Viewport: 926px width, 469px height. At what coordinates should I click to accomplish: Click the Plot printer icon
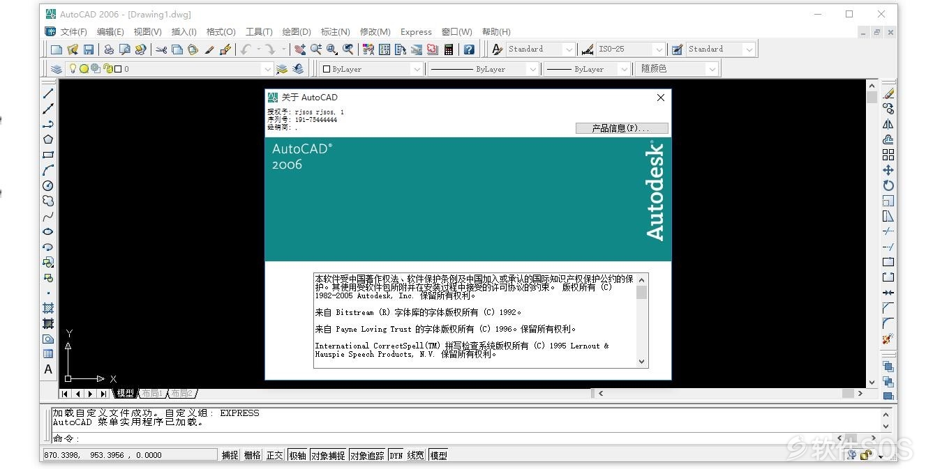(109, 49)
